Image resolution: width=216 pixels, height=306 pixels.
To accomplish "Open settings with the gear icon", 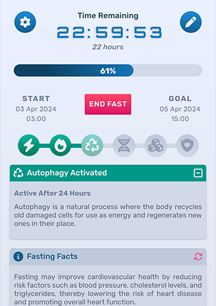I will click(x=25, y=22).
